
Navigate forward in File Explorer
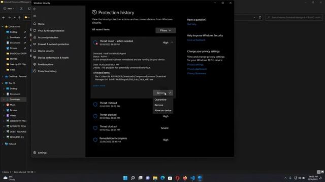(9, 18)
